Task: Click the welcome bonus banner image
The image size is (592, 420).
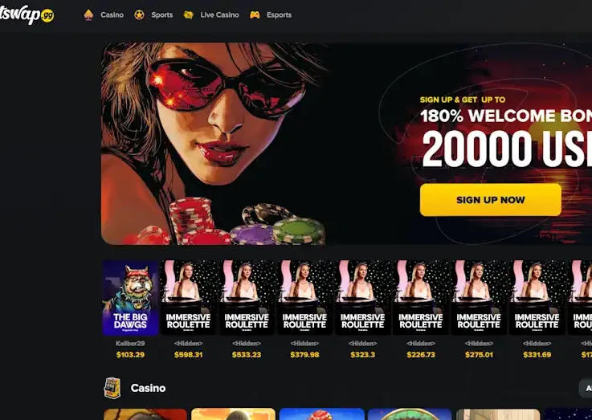Action: pos(346,144)
